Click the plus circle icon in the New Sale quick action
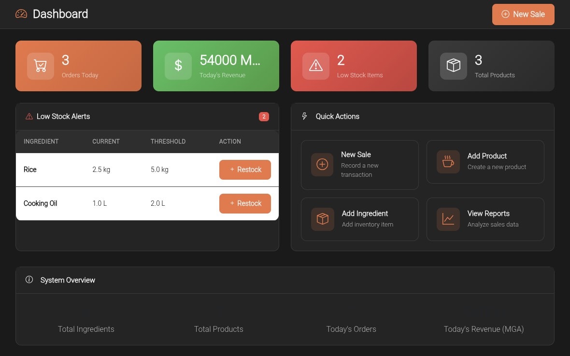Image resolution: width=570 pixels, height=356 pixels. click(322, 164)
